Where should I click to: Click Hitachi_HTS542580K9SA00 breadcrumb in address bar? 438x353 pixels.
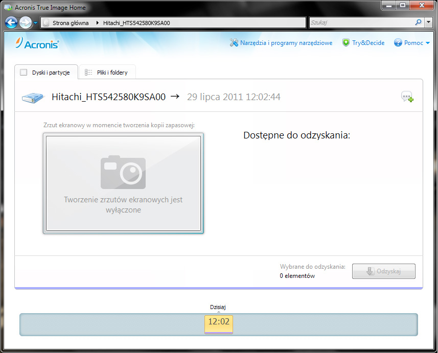(136, 23)
